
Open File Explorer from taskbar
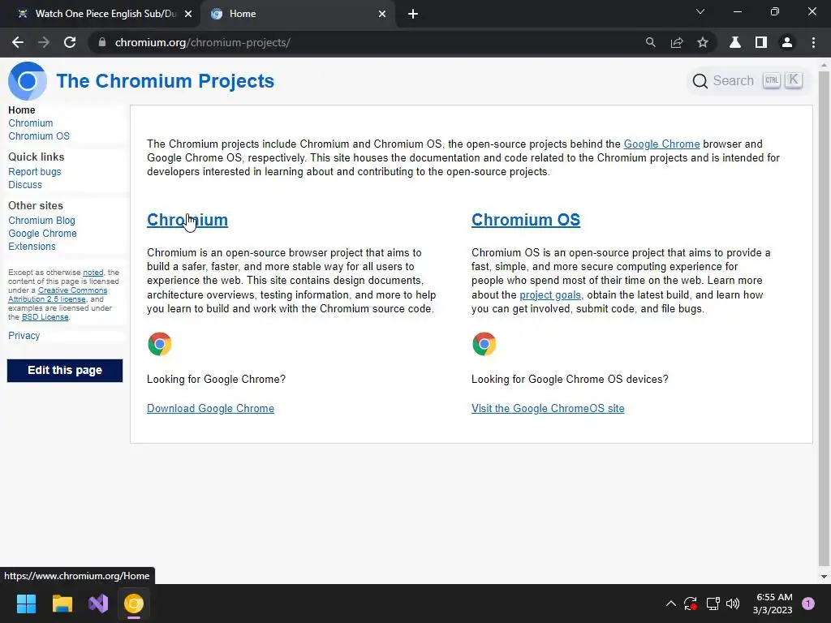[62, 604]
